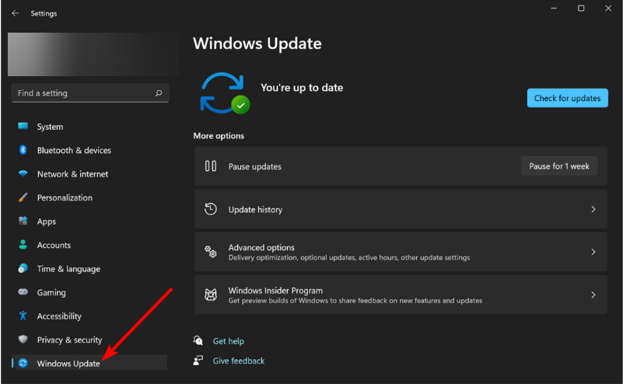Click Check for updates button
This screenshot has height=384, width=623.
[x=567, y=98]
